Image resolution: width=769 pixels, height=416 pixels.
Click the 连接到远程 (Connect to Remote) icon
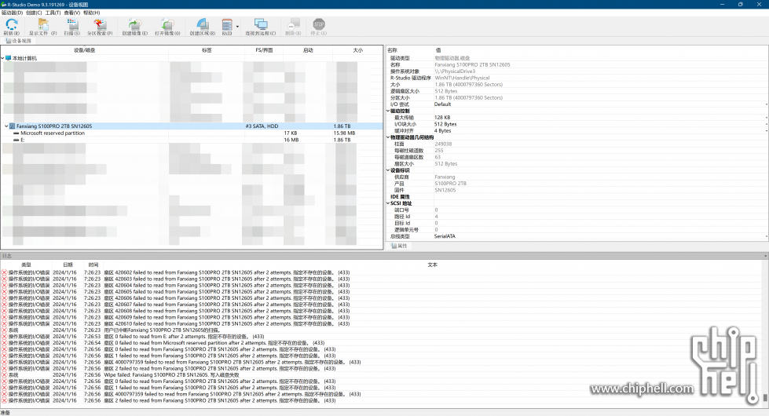pos(261,24)
